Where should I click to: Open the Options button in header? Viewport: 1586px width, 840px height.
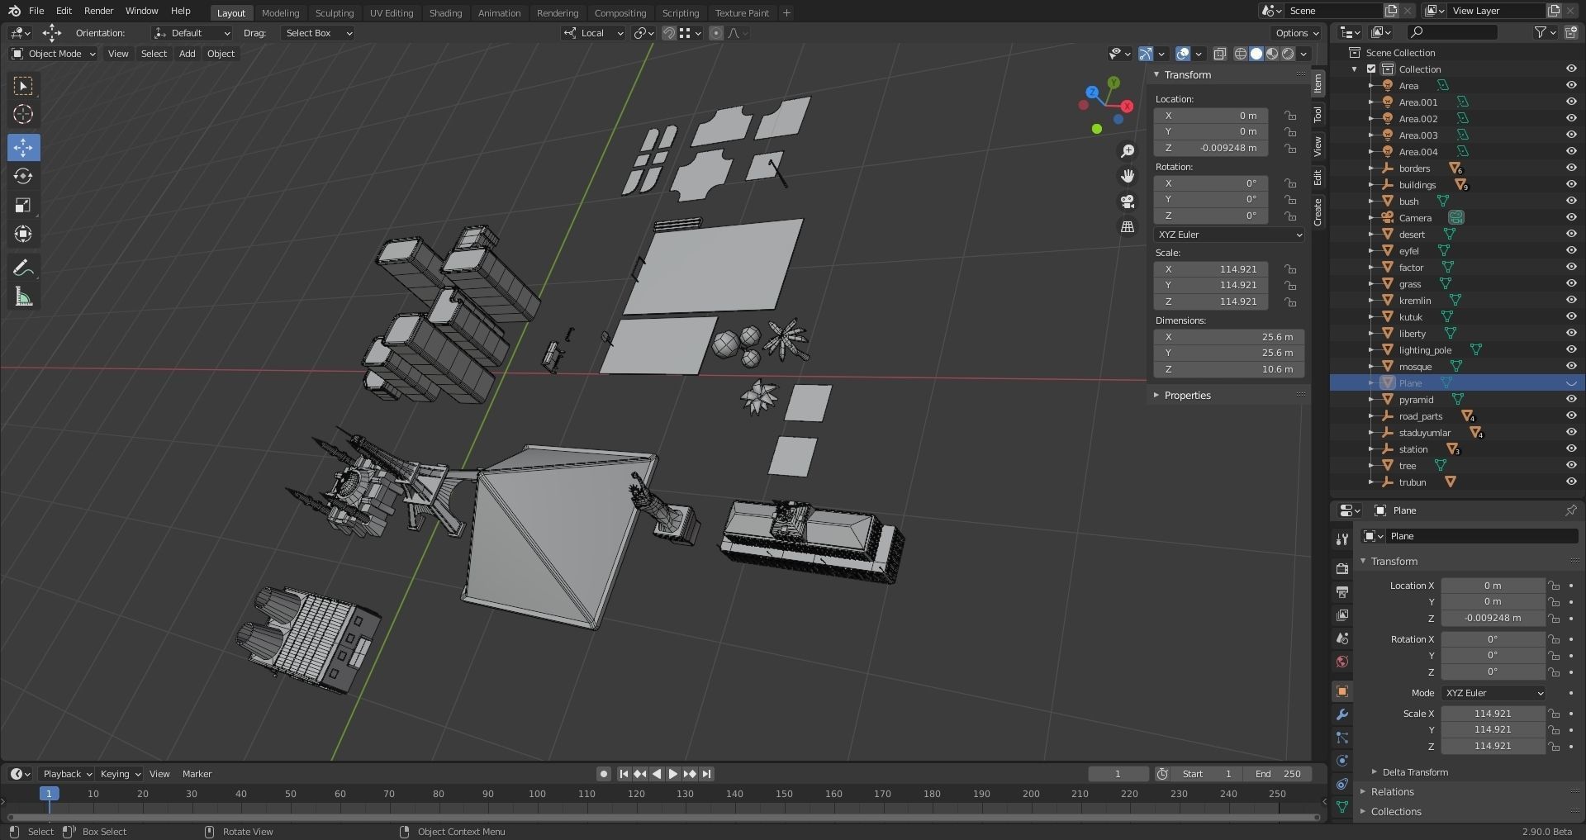tap(1297, 33)
